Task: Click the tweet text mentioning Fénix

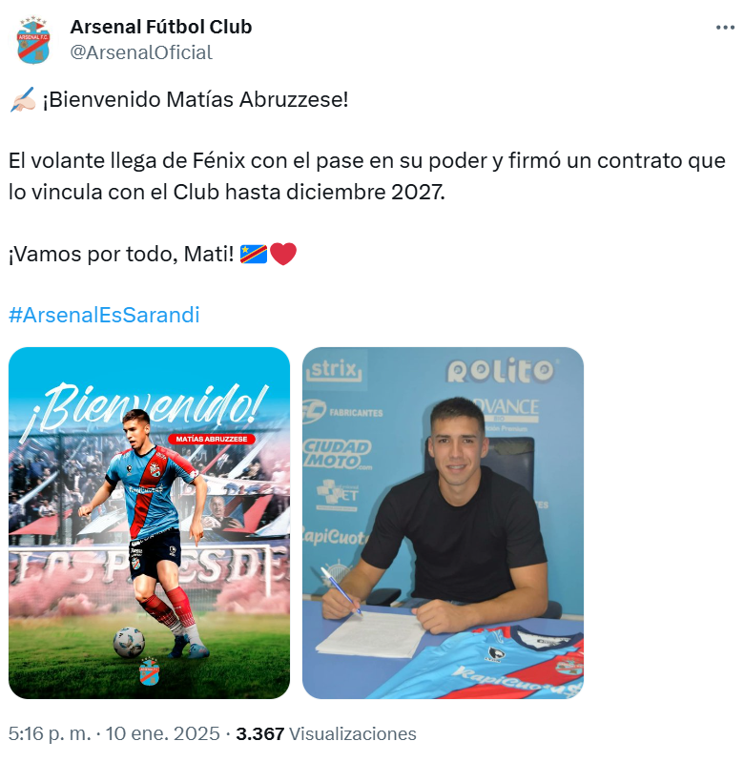Action: [x=367, y=175]
